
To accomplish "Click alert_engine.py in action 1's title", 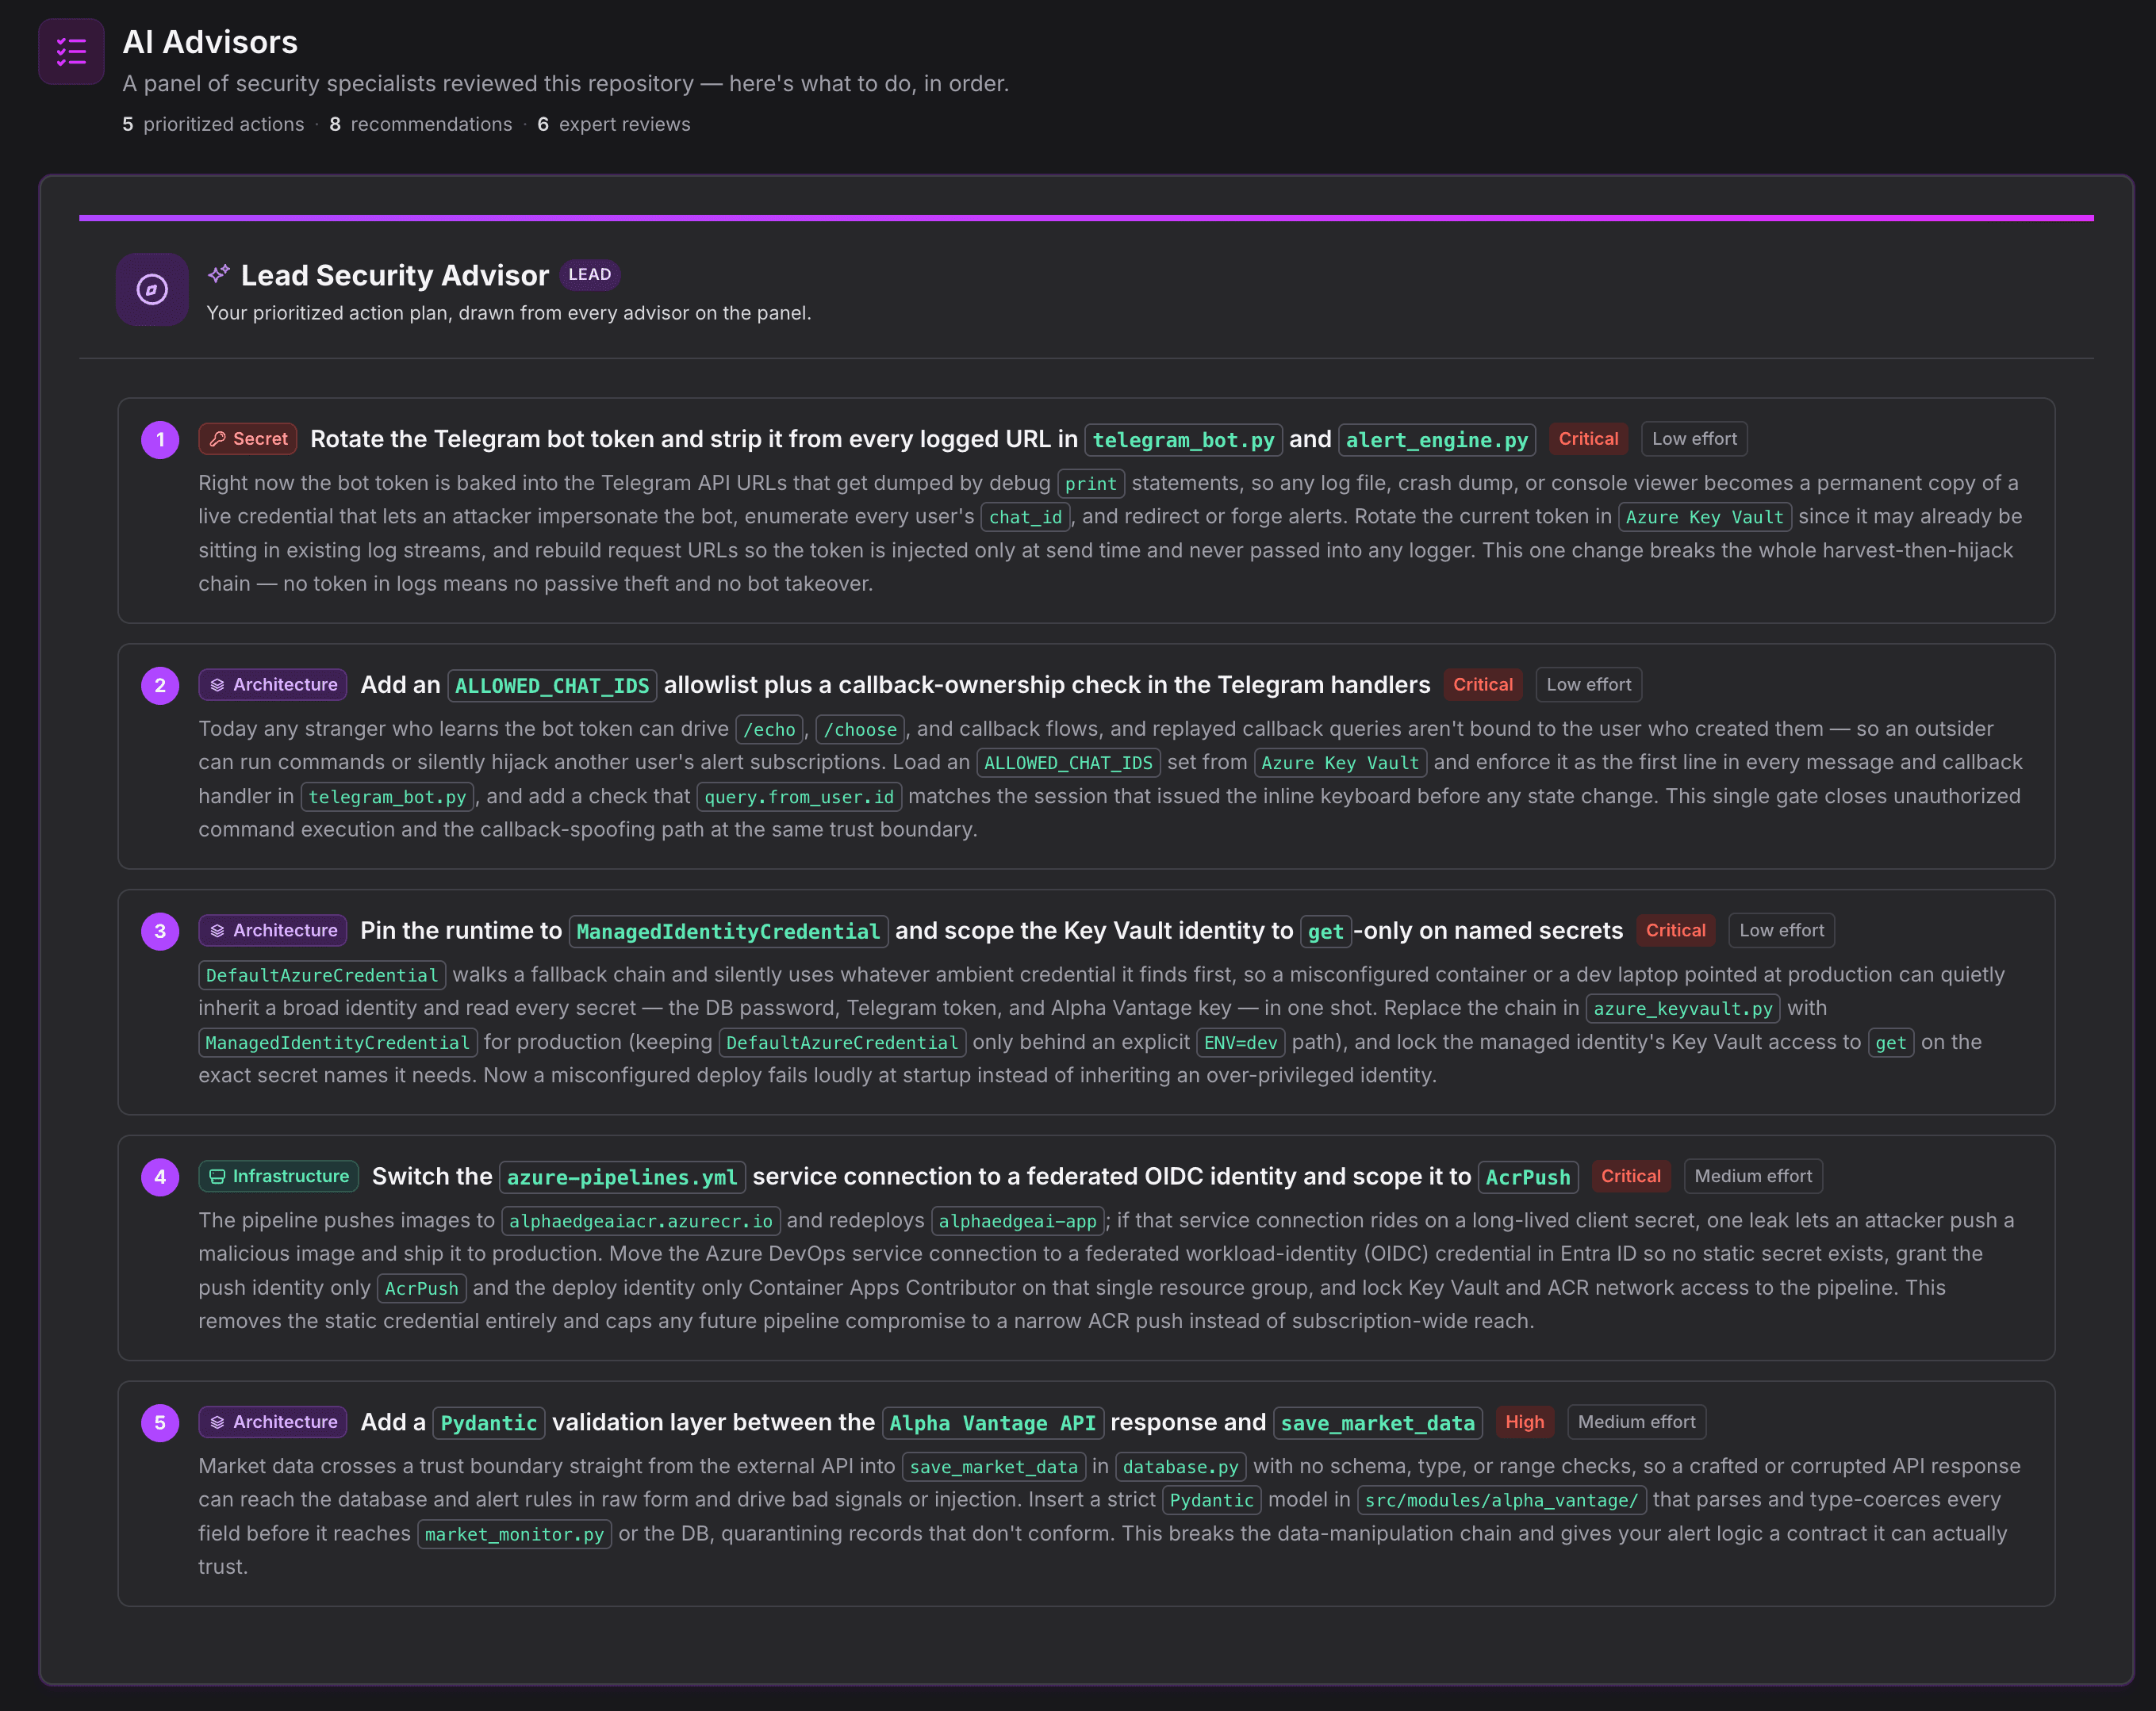I will (1437, 440).
